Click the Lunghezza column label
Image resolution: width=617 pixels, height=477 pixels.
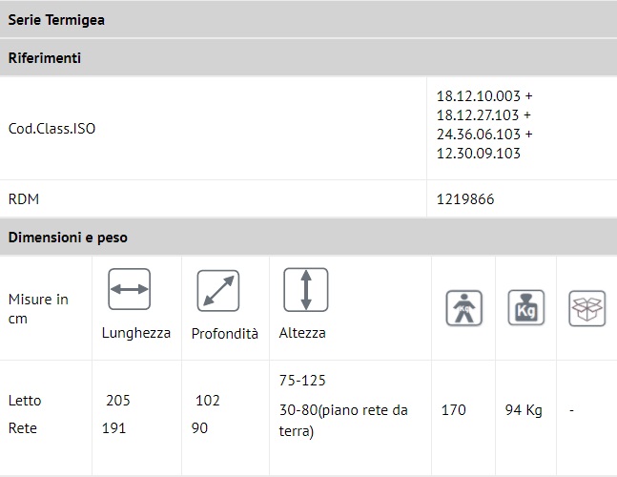pos(136,333)
